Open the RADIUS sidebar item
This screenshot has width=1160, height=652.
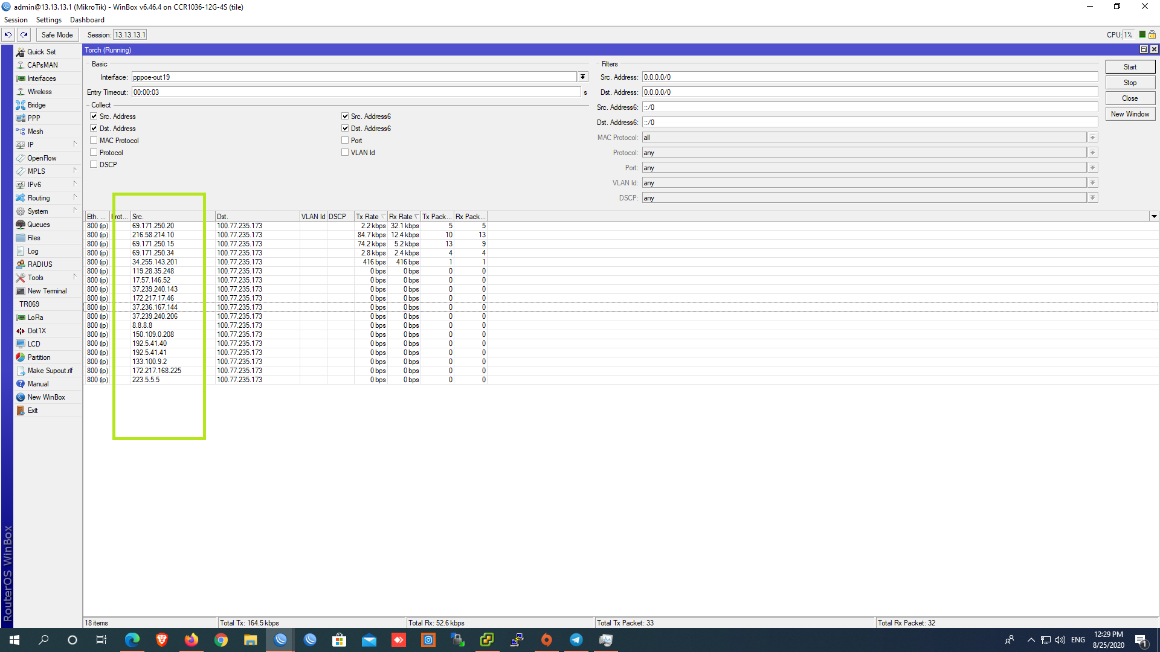39,264
